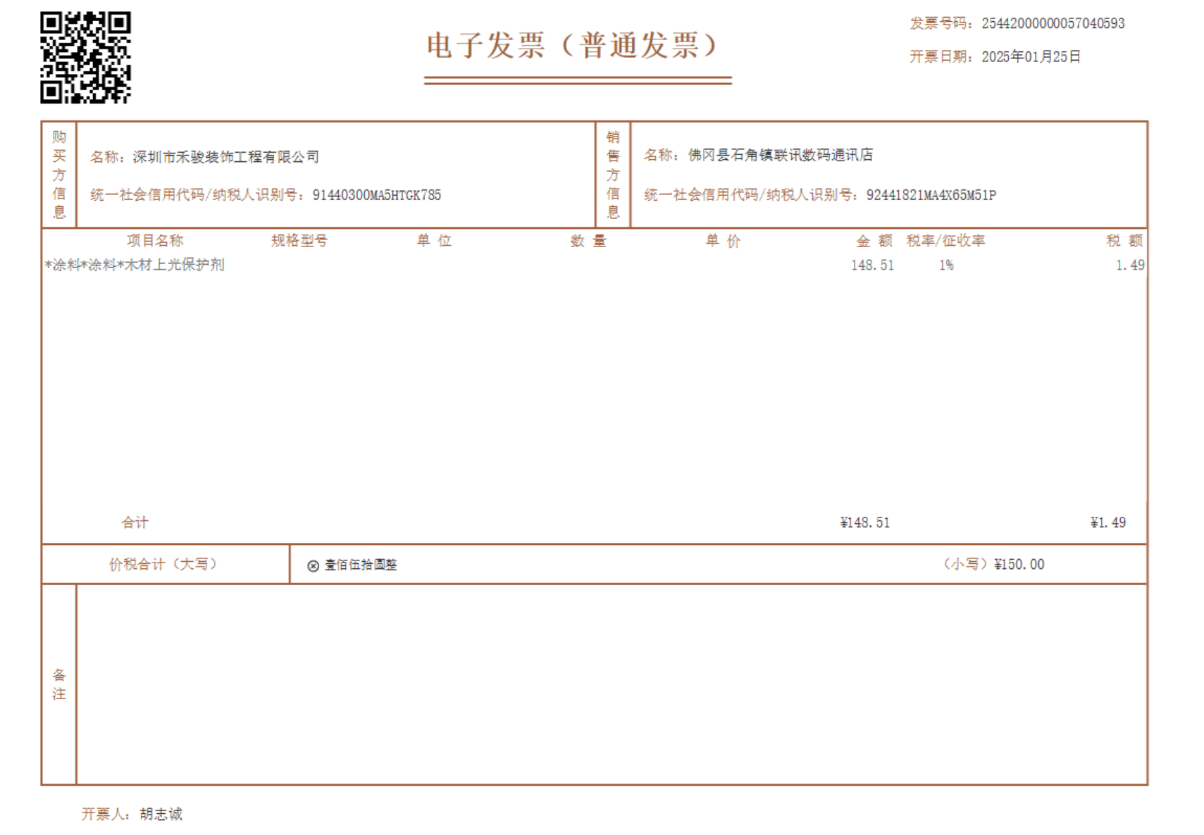Select invoice number 25442000000057040593
Image resolution: width=1204 pixels, height=835 pixels.
(x=1053, y=23)
